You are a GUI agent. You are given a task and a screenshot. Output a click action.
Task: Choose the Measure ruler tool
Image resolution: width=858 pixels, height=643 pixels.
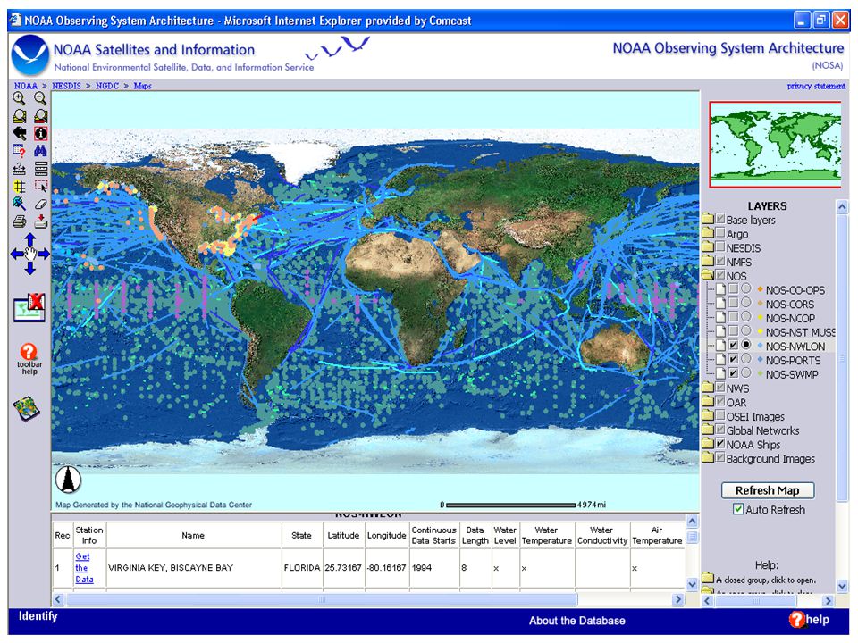[19, 169]
